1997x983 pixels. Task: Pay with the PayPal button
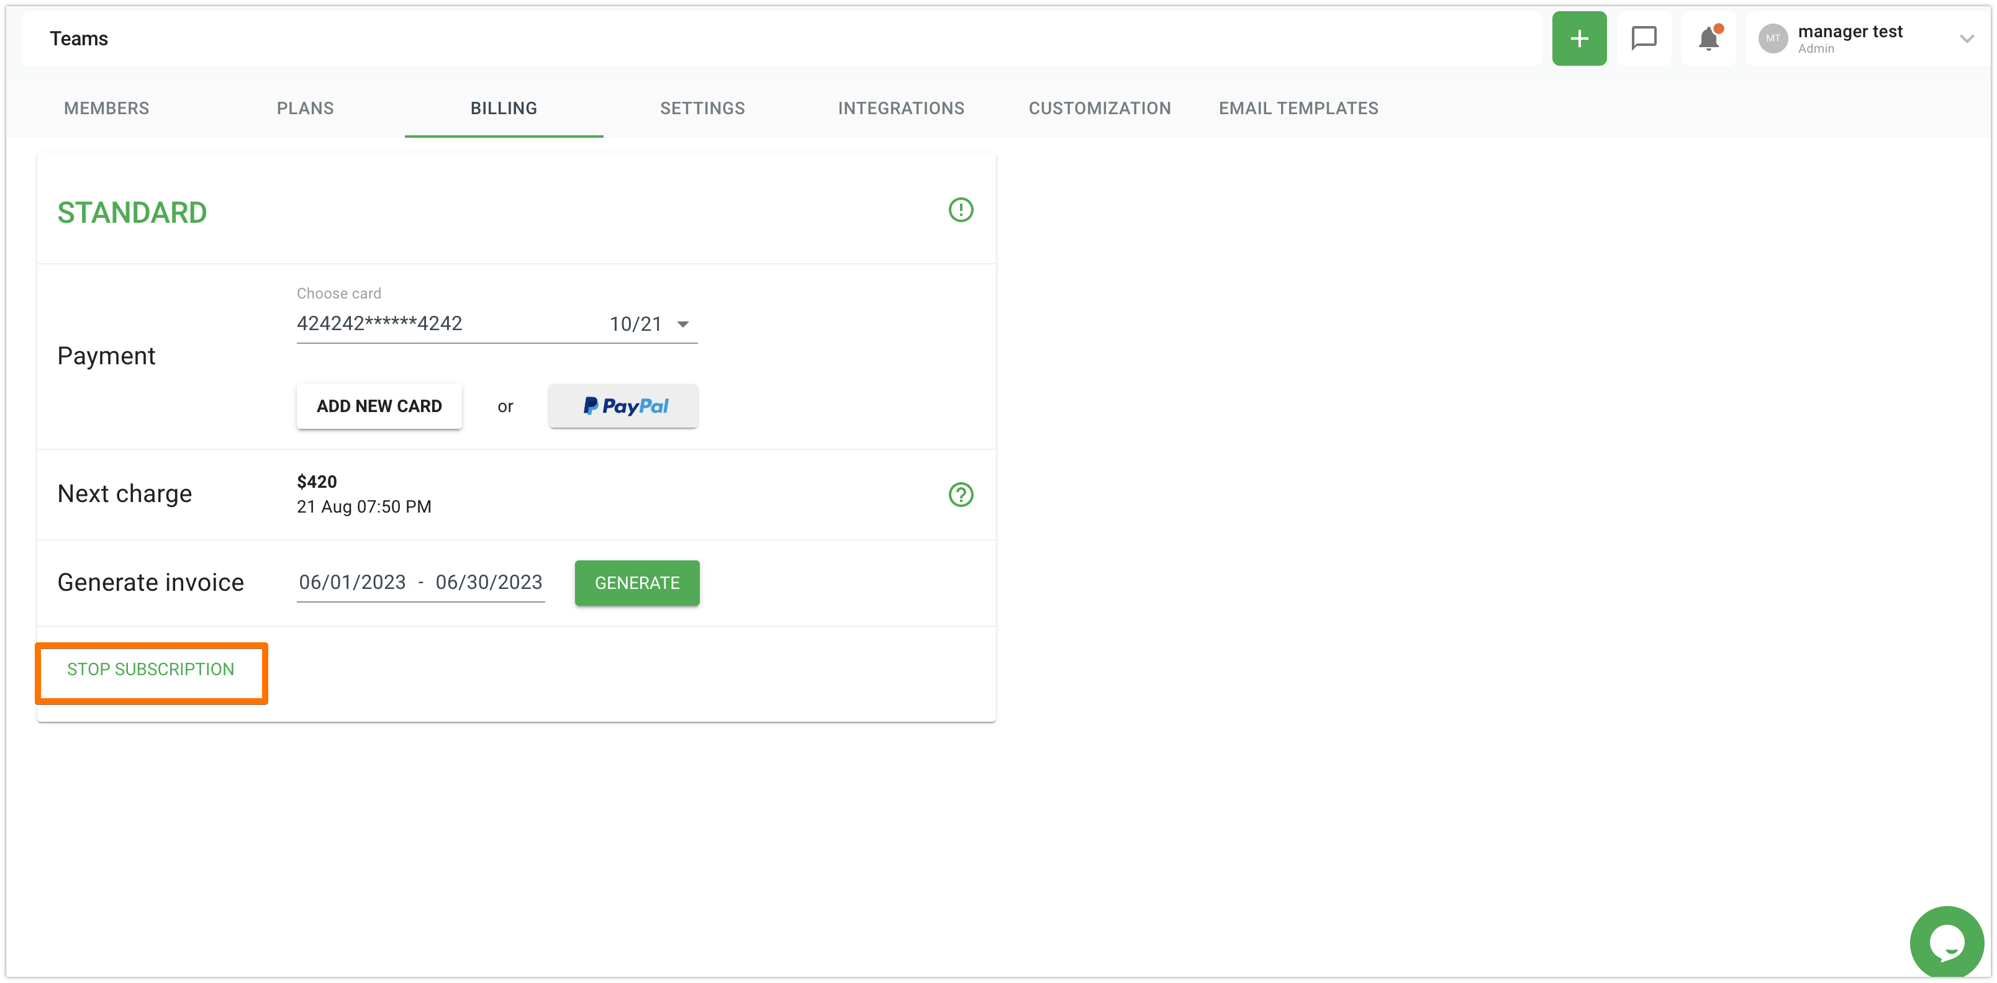tap(623, 406)
